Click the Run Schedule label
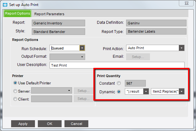Screen dimensions: 196x131 tap(34, 49)
